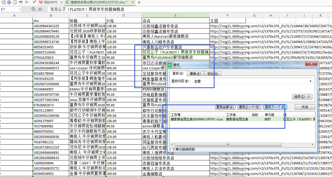Click the zoom magnifier icon beside fx
The image size is (332, 177).
coord(34,9)
